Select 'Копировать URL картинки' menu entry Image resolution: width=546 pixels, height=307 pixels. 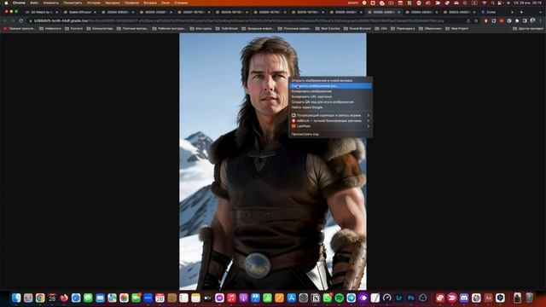330,96
